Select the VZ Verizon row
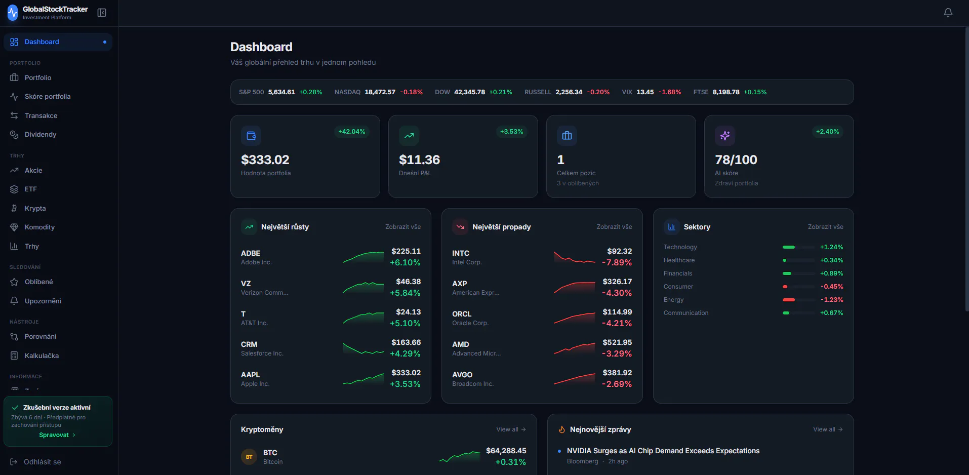The image size is (969, 475). [x=331, y=288]
